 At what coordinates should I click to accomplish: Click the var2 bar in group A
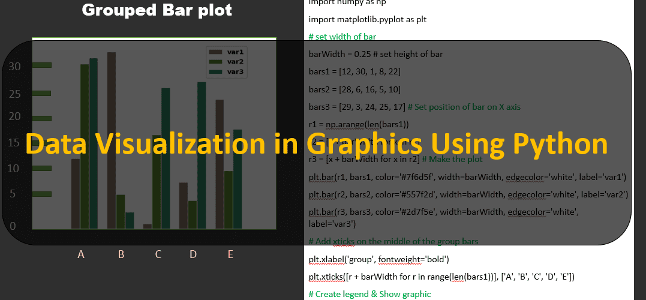pyautogui.click(x=85, y=146)
